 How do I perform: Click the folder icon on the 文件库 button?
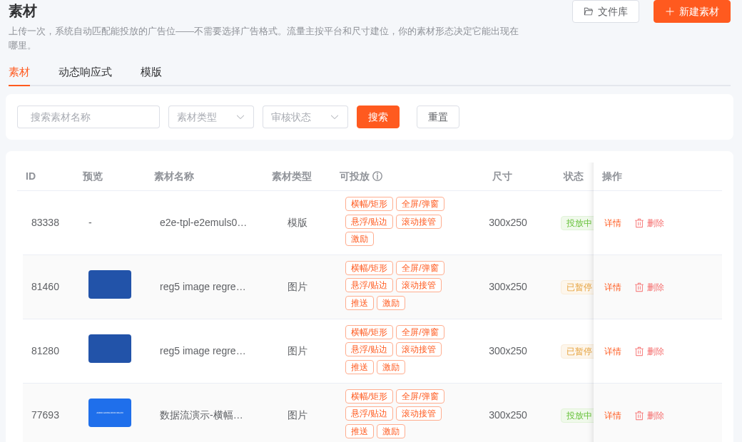tap(588, 12)
